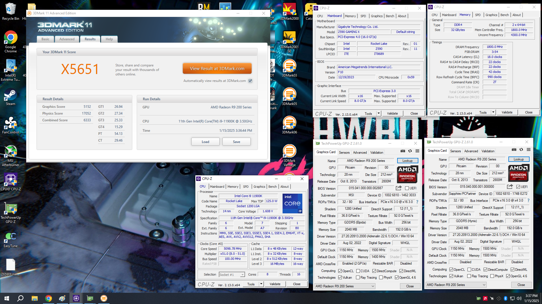Open hamburger menu in right GPU-Z window
The width and height of the screenshot is (542, 304).
coord(528,150)
